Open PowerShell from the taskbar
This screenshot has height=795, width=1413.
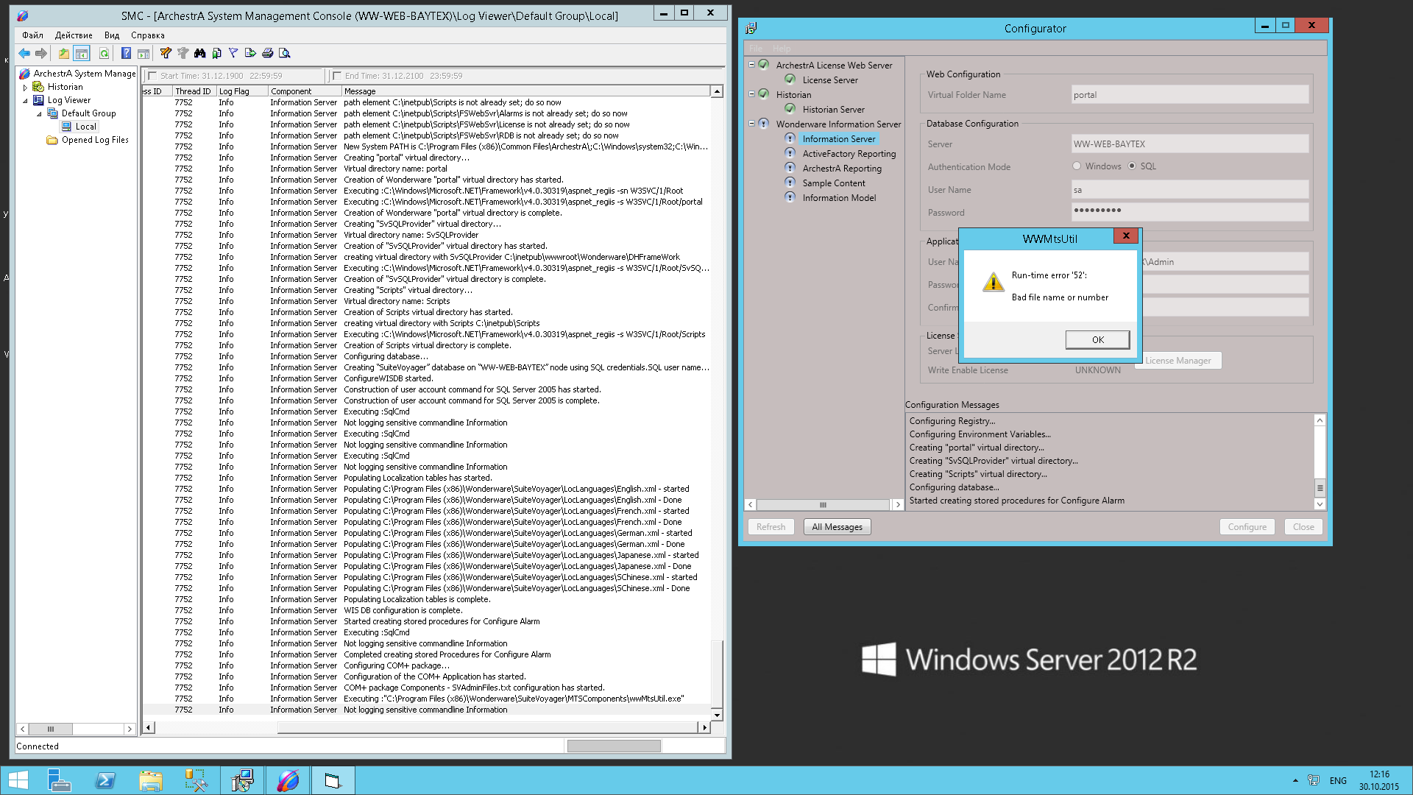pos(105,780)
